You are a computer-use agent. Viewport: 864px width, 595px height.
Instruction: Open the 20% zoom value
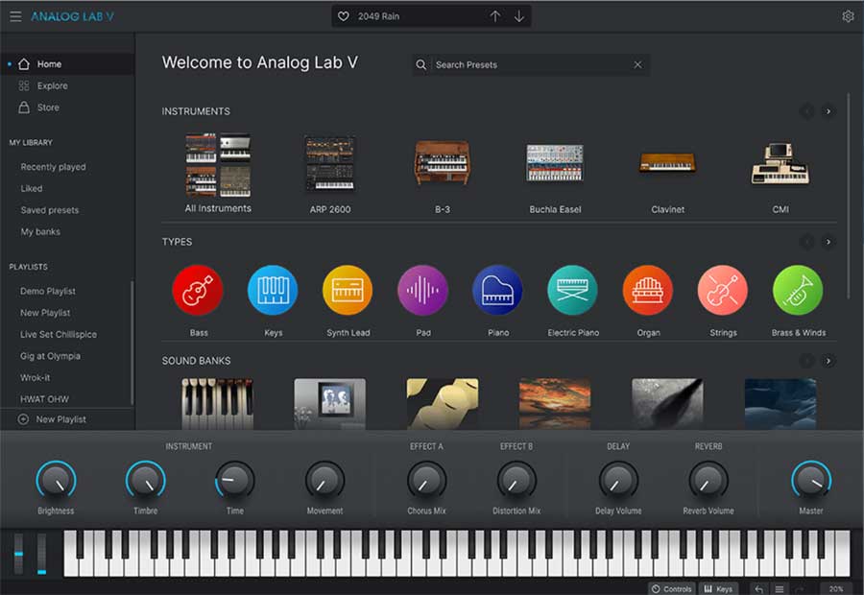coord(836,589)
